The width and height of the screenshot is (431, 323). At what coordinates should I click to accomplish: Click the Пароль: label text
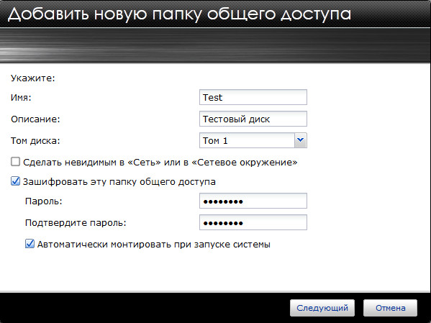tap(44, 201)
